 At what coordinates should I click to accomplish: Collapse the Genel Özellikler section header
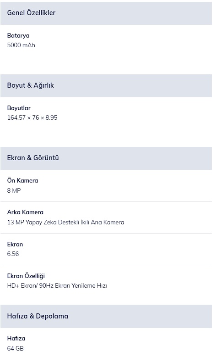coord(106,13)
